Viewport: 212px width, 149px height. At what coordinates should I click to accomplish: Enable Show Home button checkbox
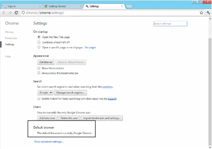(x=39, y=68)
